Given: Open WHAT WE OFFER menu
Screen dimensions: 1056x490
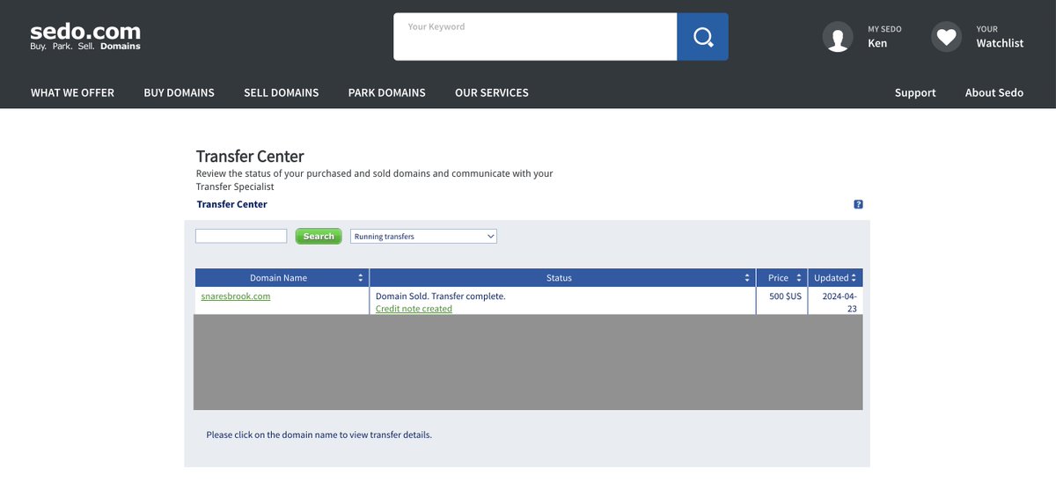Looking at the screenshot, I should 72,92.
